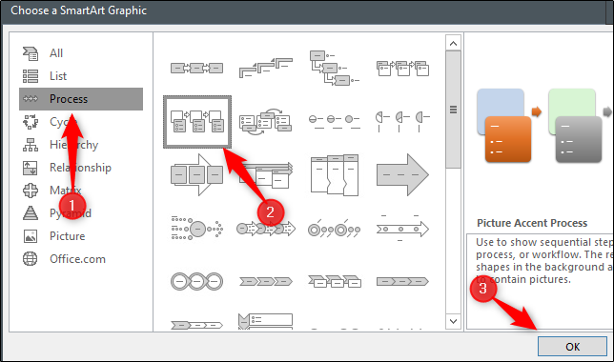The height and width of the screenshot is (362, 614).
Task: Choose the Continuous Arrow Process layout
Action: click(x=402, y=175)
